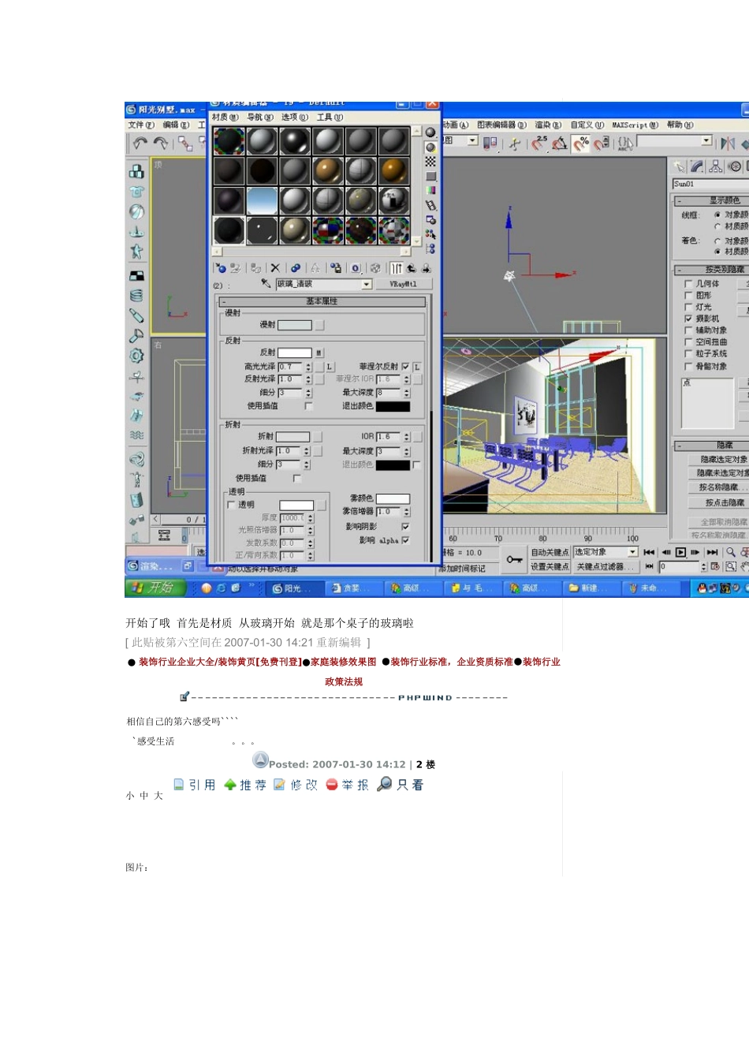
Task: Increase the 高光光泽 spinner value
Action: tap(308, 365)
